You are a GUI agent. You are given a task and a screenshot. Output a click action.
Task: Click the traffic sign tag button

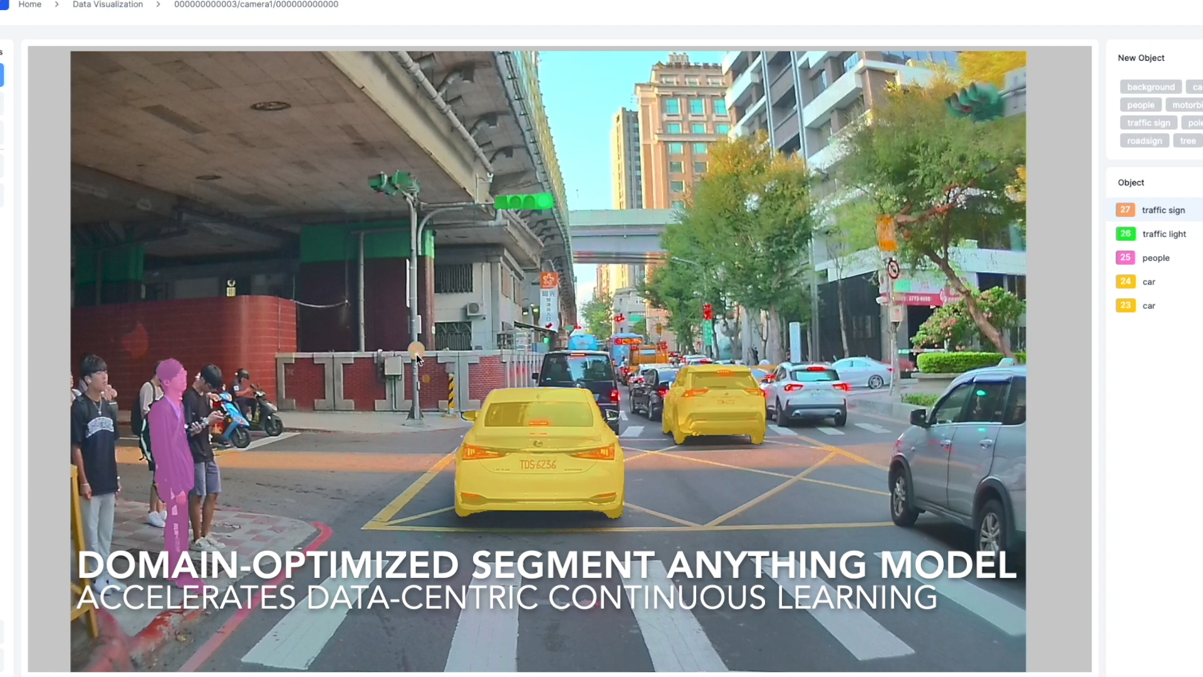(x=1148, y=122)
